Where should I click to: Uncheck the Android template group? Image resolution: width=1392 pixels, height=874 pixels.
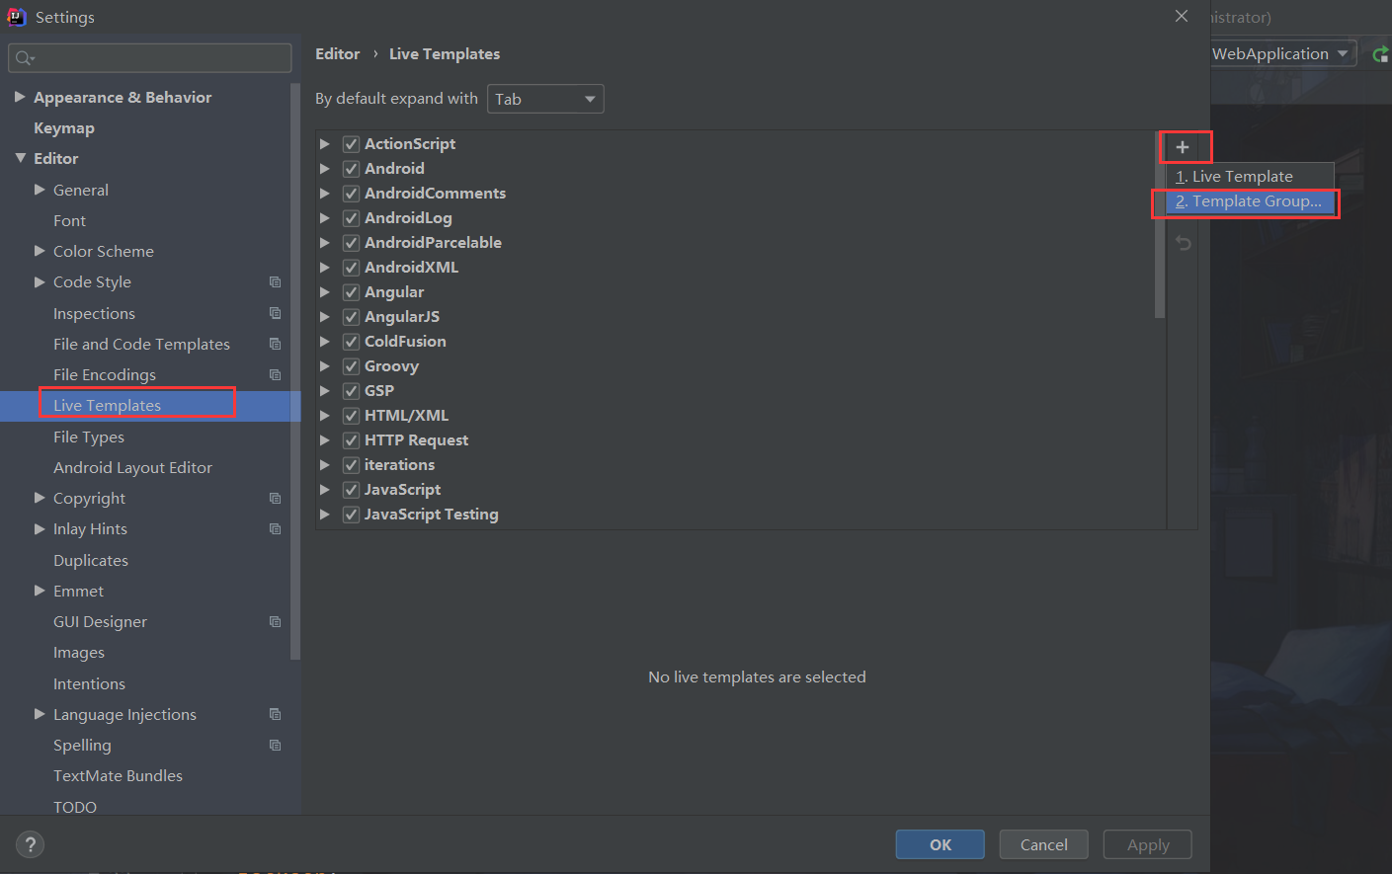click(x=351, y=169)
